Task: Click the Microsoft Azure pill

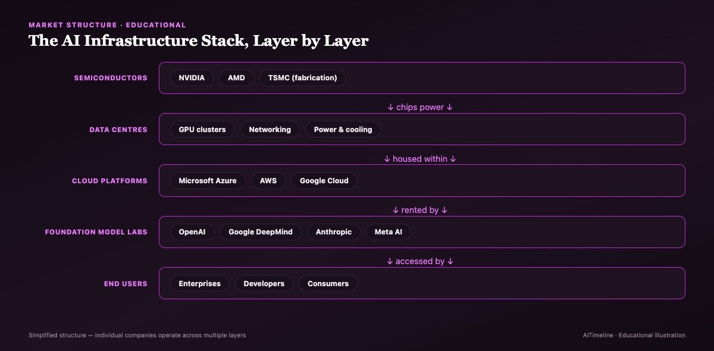Action: 208,181
